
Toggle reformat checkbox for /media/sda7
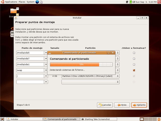(x=134, y=58)
